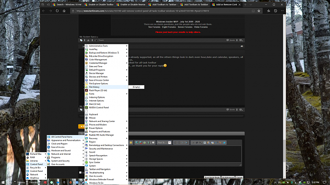
Task: Select Mouse in the Control Panel menu
Action: click(106, 118)
